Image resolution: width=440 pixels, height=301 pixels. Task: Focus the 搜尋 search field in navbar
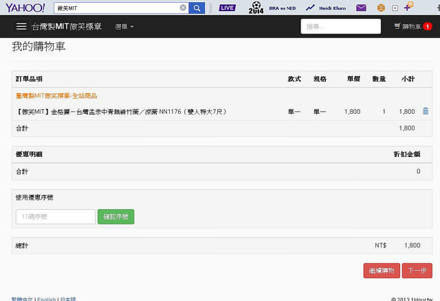click(x=341, y=26)
